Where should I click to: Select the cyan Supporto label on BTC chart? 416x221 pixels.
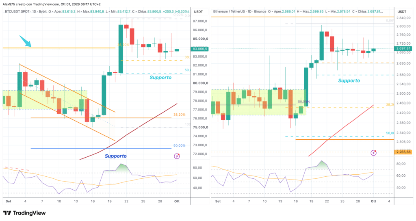(x=160, y=78)
